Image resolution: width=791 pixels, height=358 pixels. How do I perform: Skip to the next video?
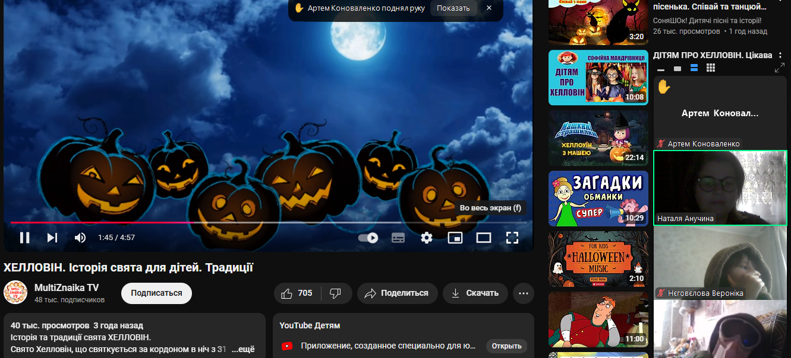click(52, 238)
